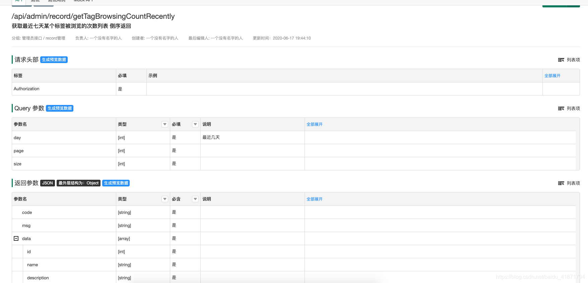Click the 更新时间 2020-06-17 text
This screenshot has width=588, height=283.
coord(282,38)
